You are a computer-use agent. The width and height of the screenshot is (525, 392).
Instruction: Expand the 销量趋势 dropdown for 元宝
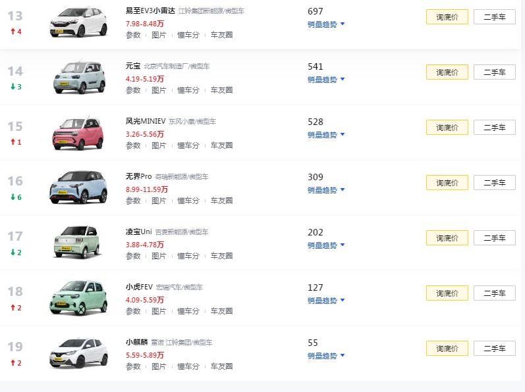coord(326,80)
